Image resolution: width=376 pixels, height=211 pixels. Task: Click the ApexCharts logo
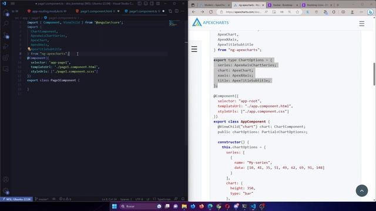pyautogui.click(x=210, y=22)
